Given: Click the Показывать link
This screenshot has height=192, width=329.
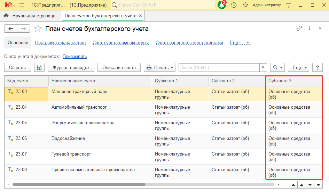Looking at the screenshot, I should pos(75,56).
